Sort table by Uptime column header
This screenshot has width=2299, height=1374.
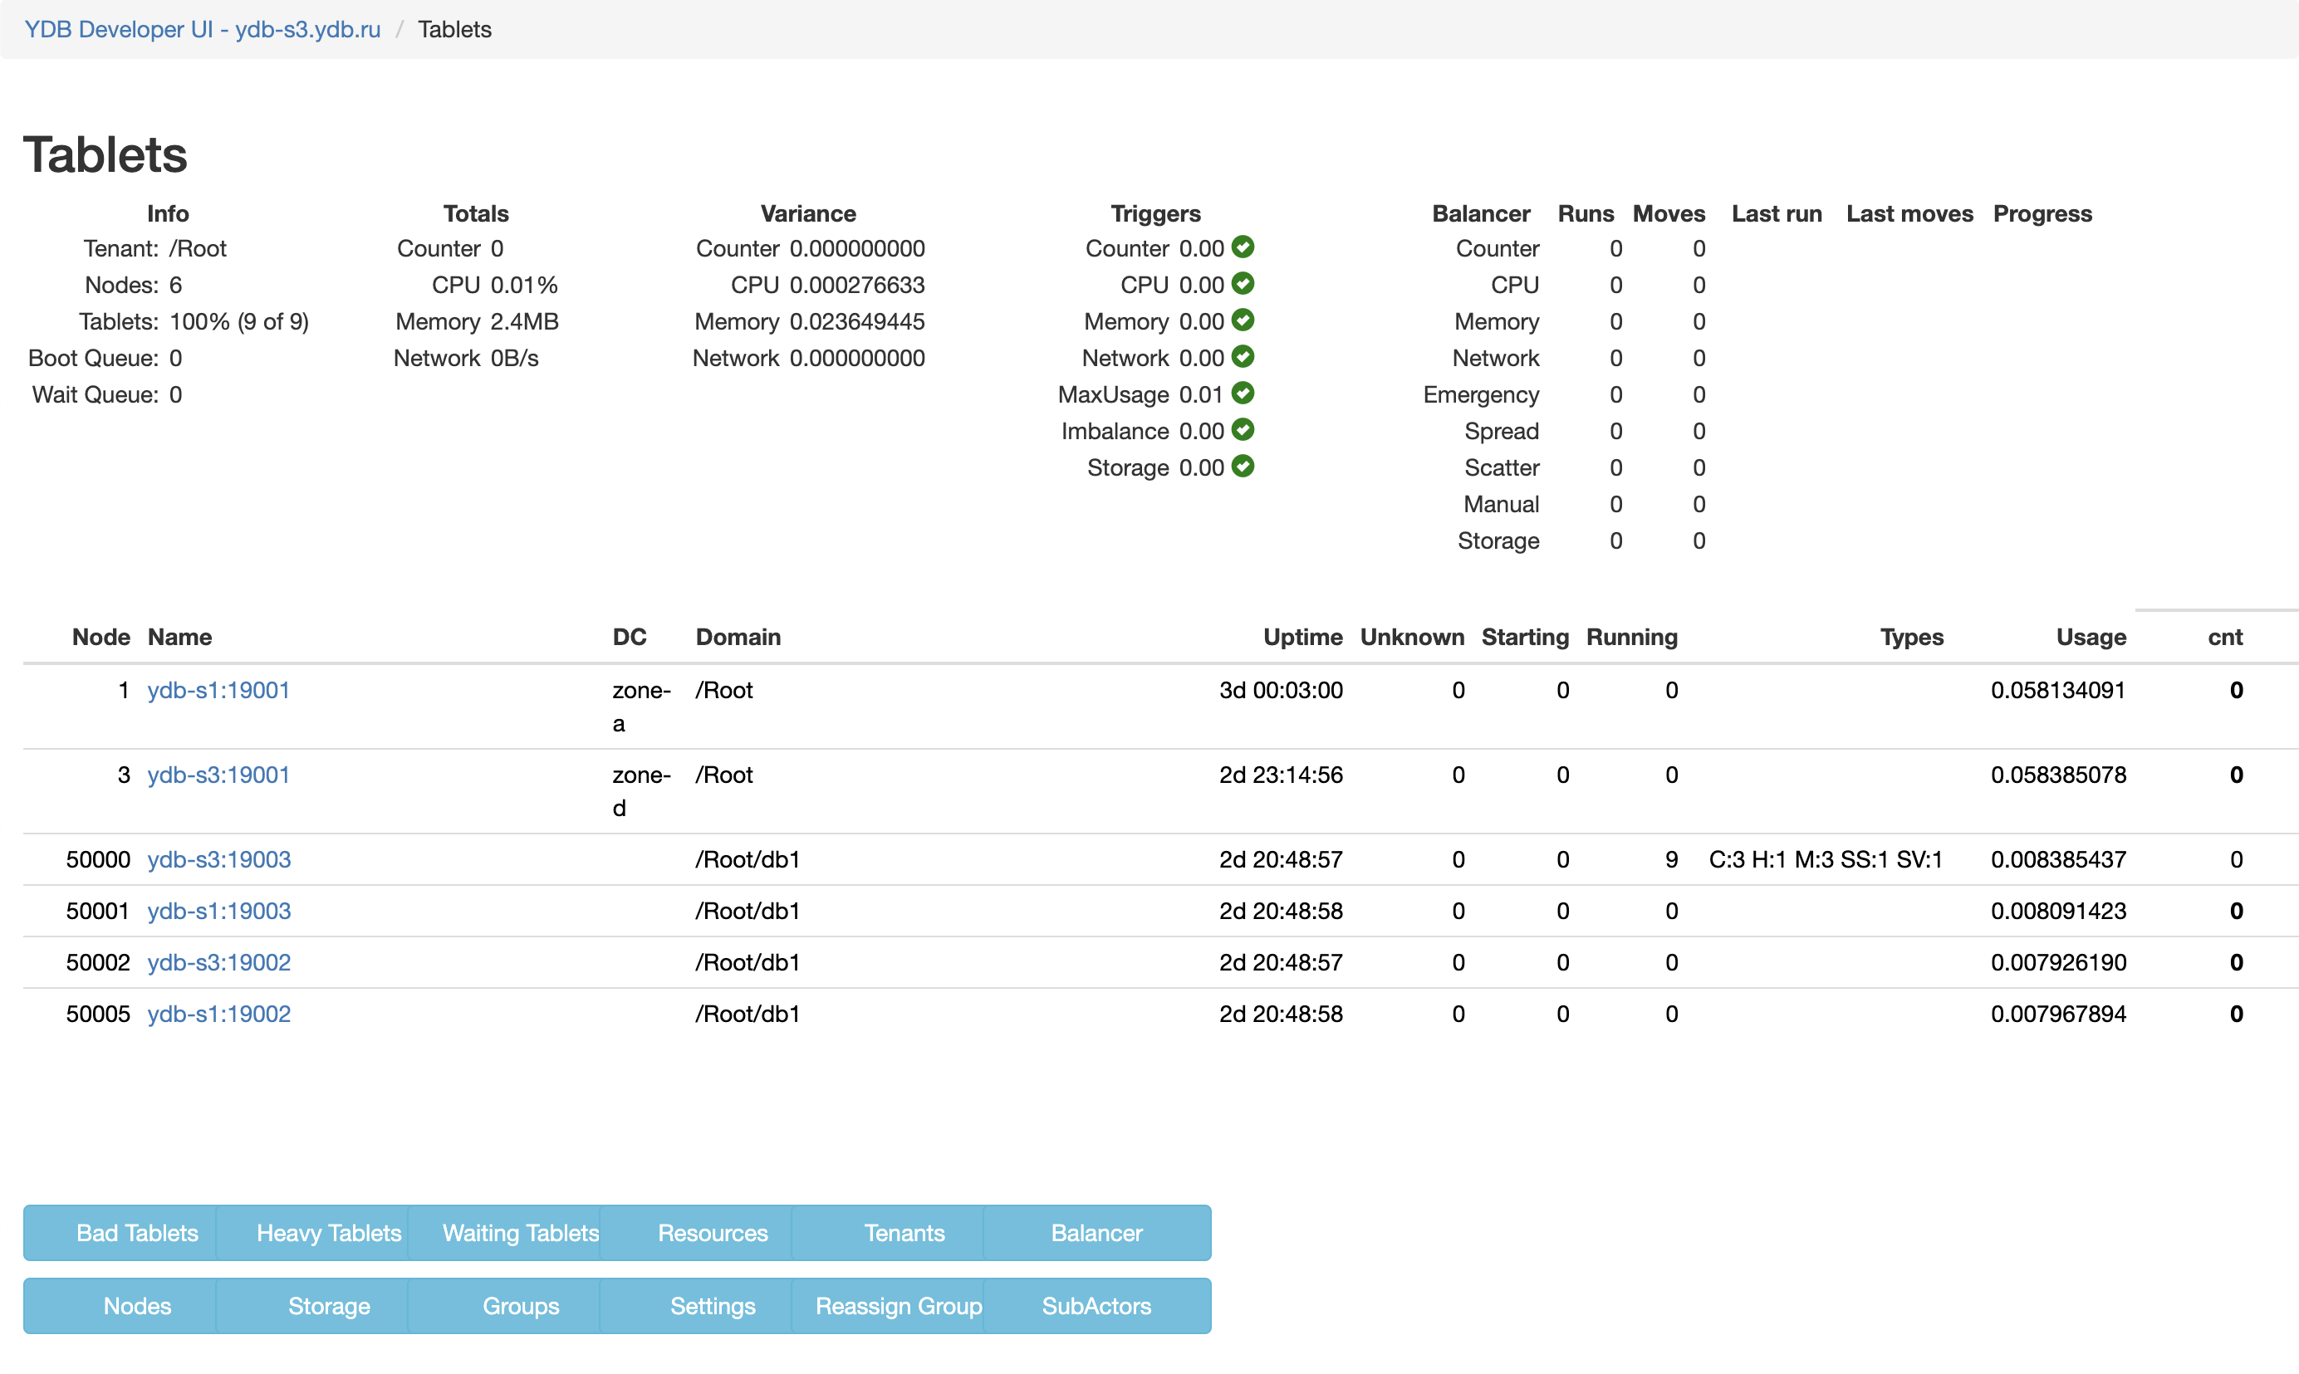[1301, 637]
